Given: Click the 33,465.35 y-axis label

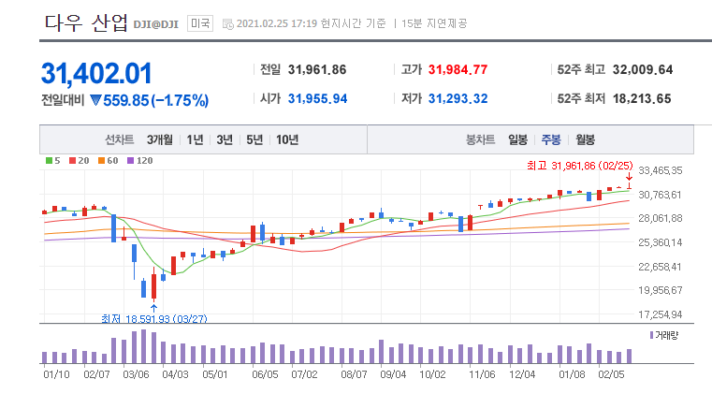Looking at the screenshot, I should 661,170.
